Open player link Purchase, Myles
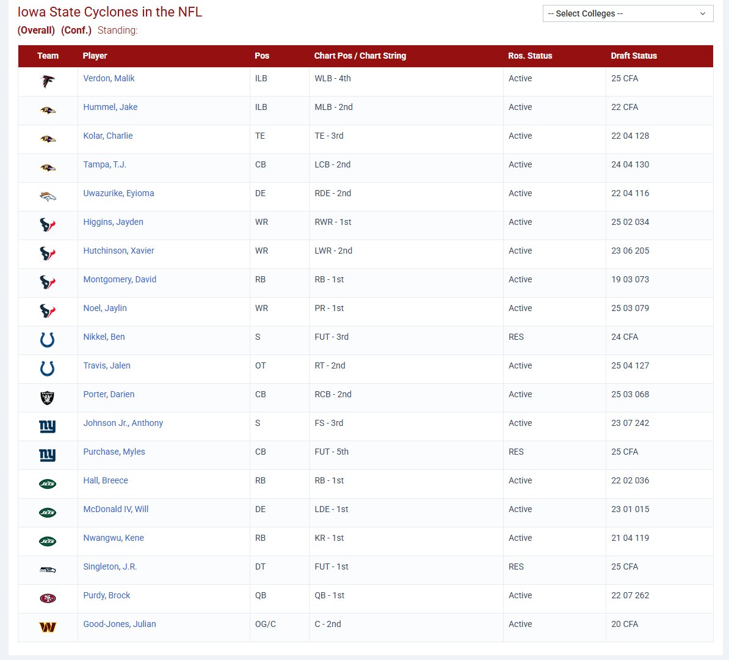 tap(114, 452)
